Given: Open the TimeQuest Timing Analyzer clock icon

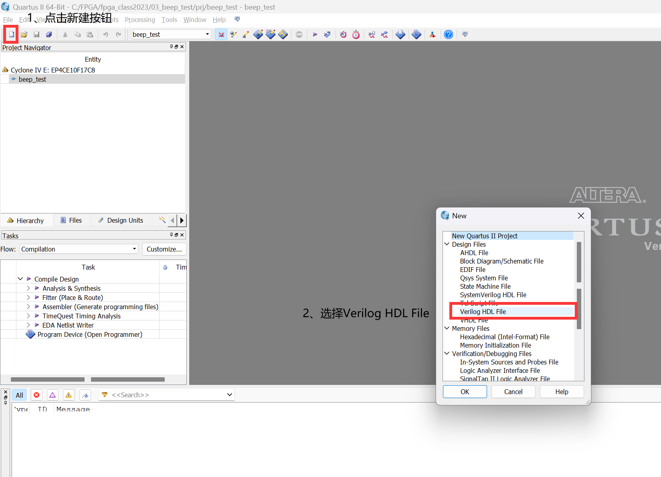Looking at the screenshot, I should pyautogui.click(x=344, y=34).
